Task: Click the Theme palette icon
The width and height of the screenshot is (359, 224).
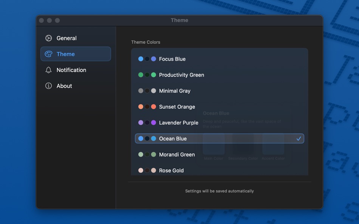Action: [x=48, y=54]
